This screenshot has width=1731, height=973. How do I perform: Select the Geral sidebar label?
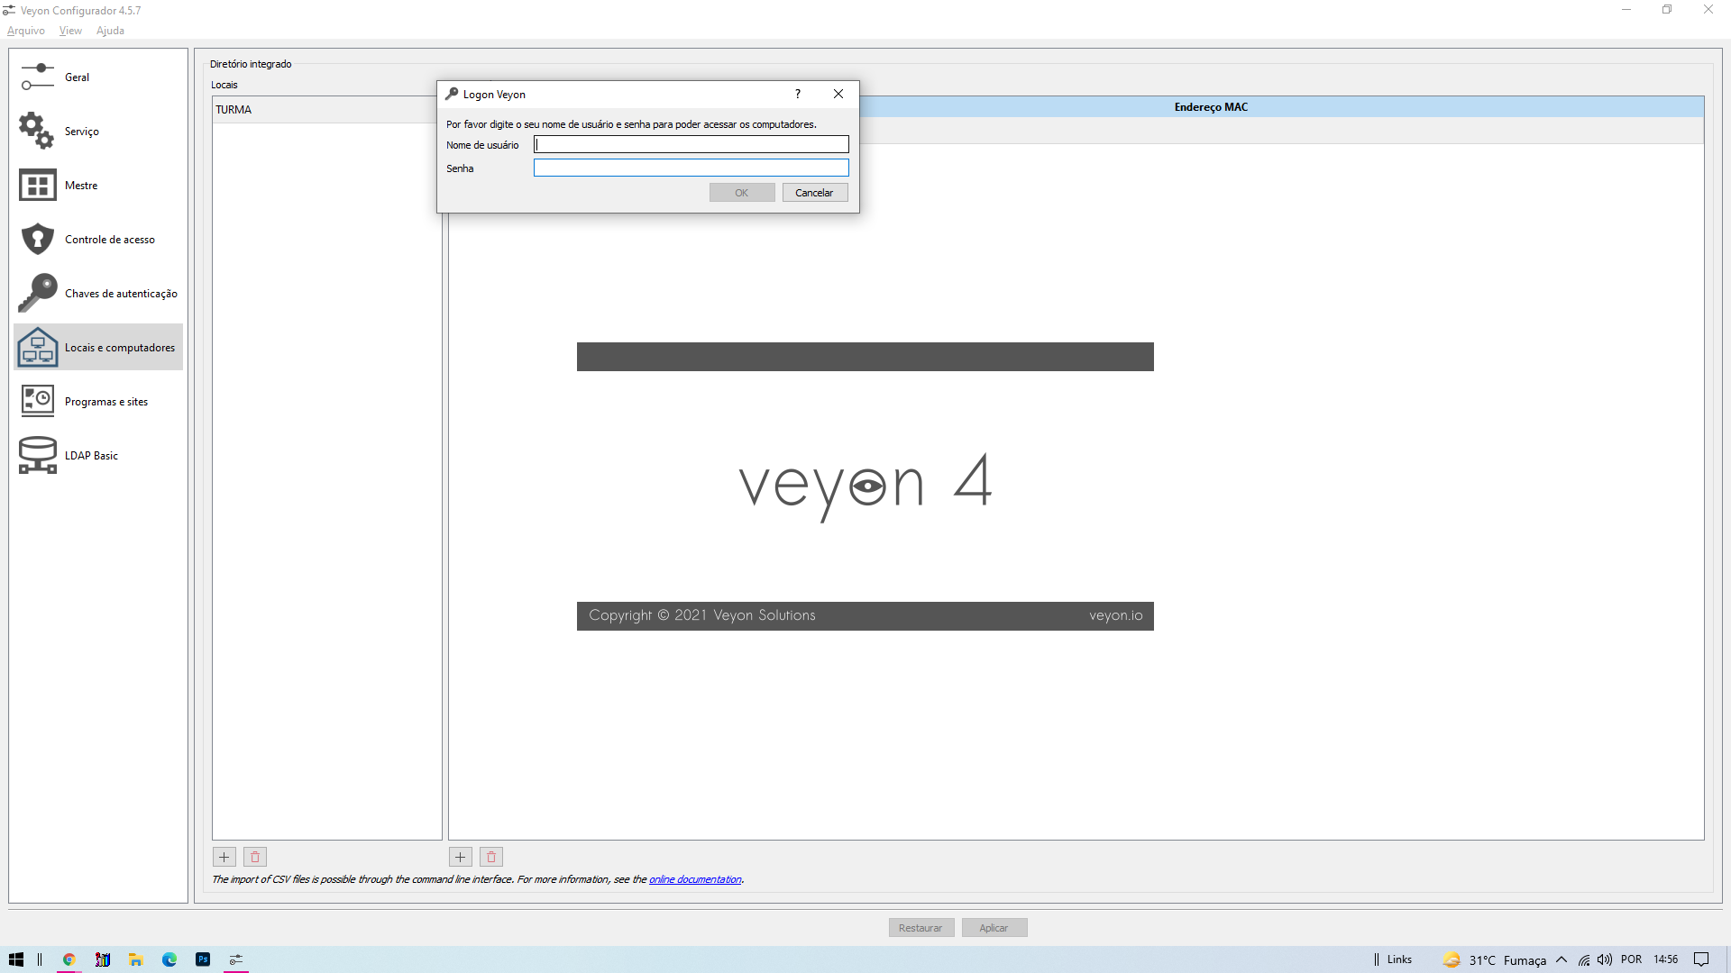pyautogui.click(x=77, y=77)
